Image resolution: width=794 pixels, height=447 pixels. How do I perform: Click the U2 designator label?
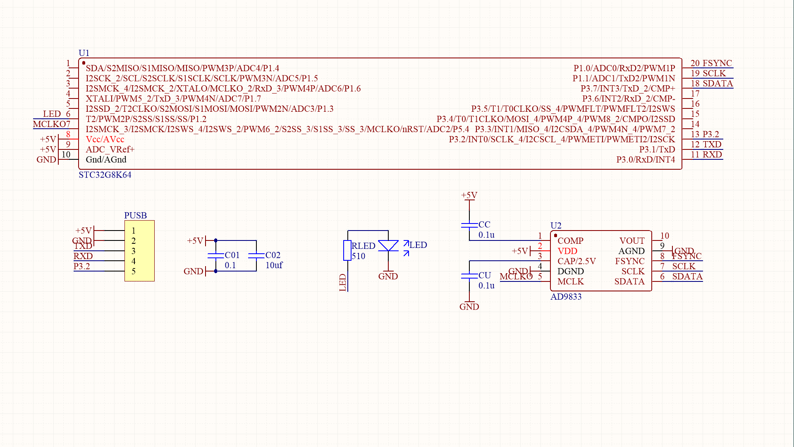click(x=556, y=226)
